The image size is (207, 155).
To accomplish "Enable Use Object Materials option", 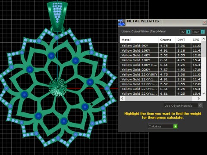I will [x=183, y=105].
